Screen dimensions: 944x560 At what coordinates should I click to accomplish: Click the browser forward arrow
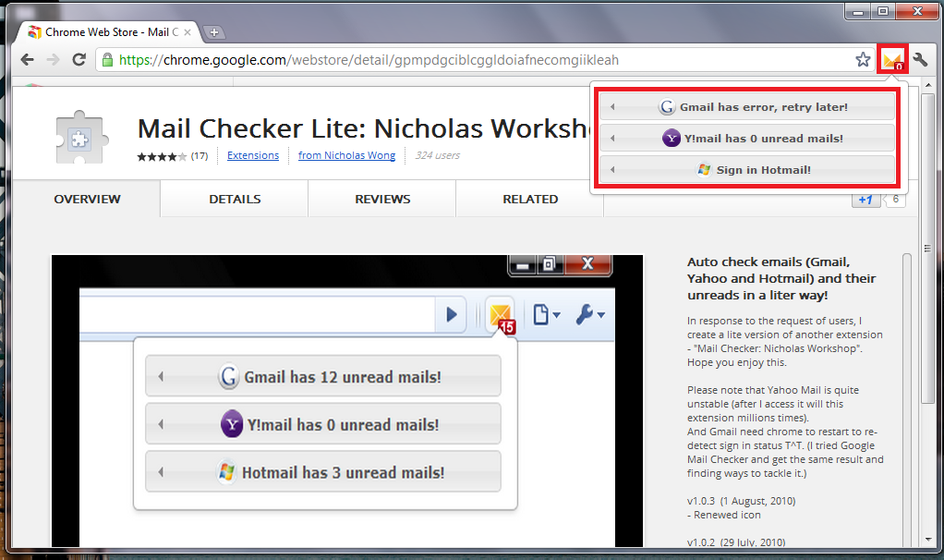coord(53,60)
